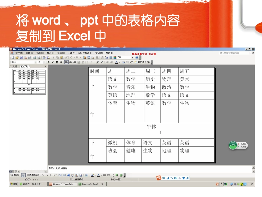Open the 绘图 (Draw) dropdown menu
The width and height of the screenshot is (262, 197).
click(x=16, y=175)
